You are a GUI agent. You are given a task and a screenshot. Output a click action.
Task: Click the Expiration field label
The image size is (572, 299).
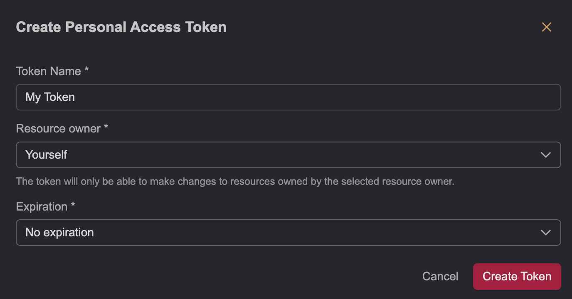coord(42,207)
